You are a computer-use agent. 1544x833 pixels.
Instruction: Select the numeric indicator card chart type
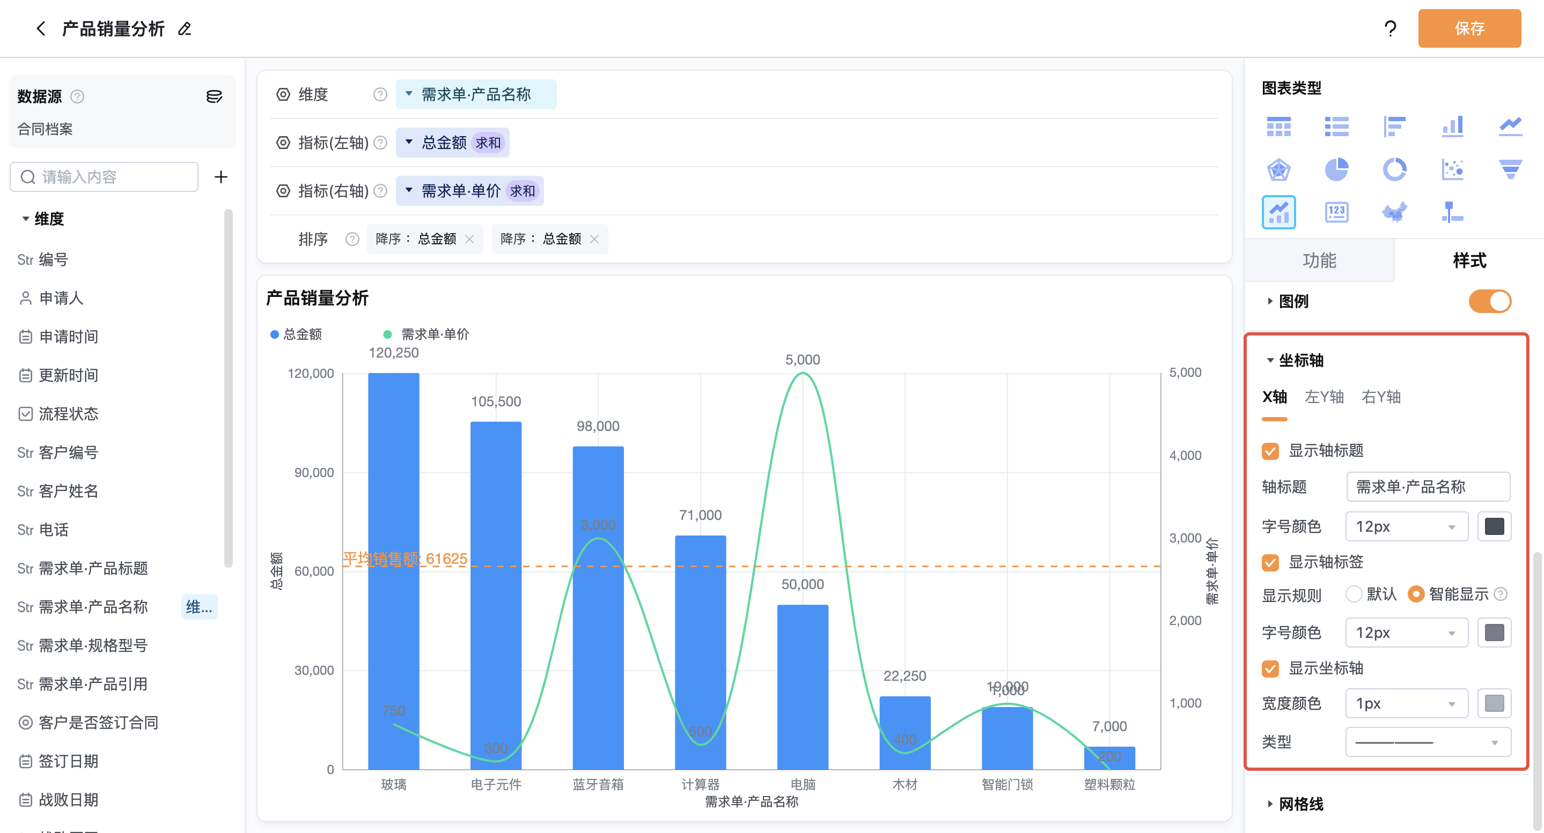tap(1336, 212)
